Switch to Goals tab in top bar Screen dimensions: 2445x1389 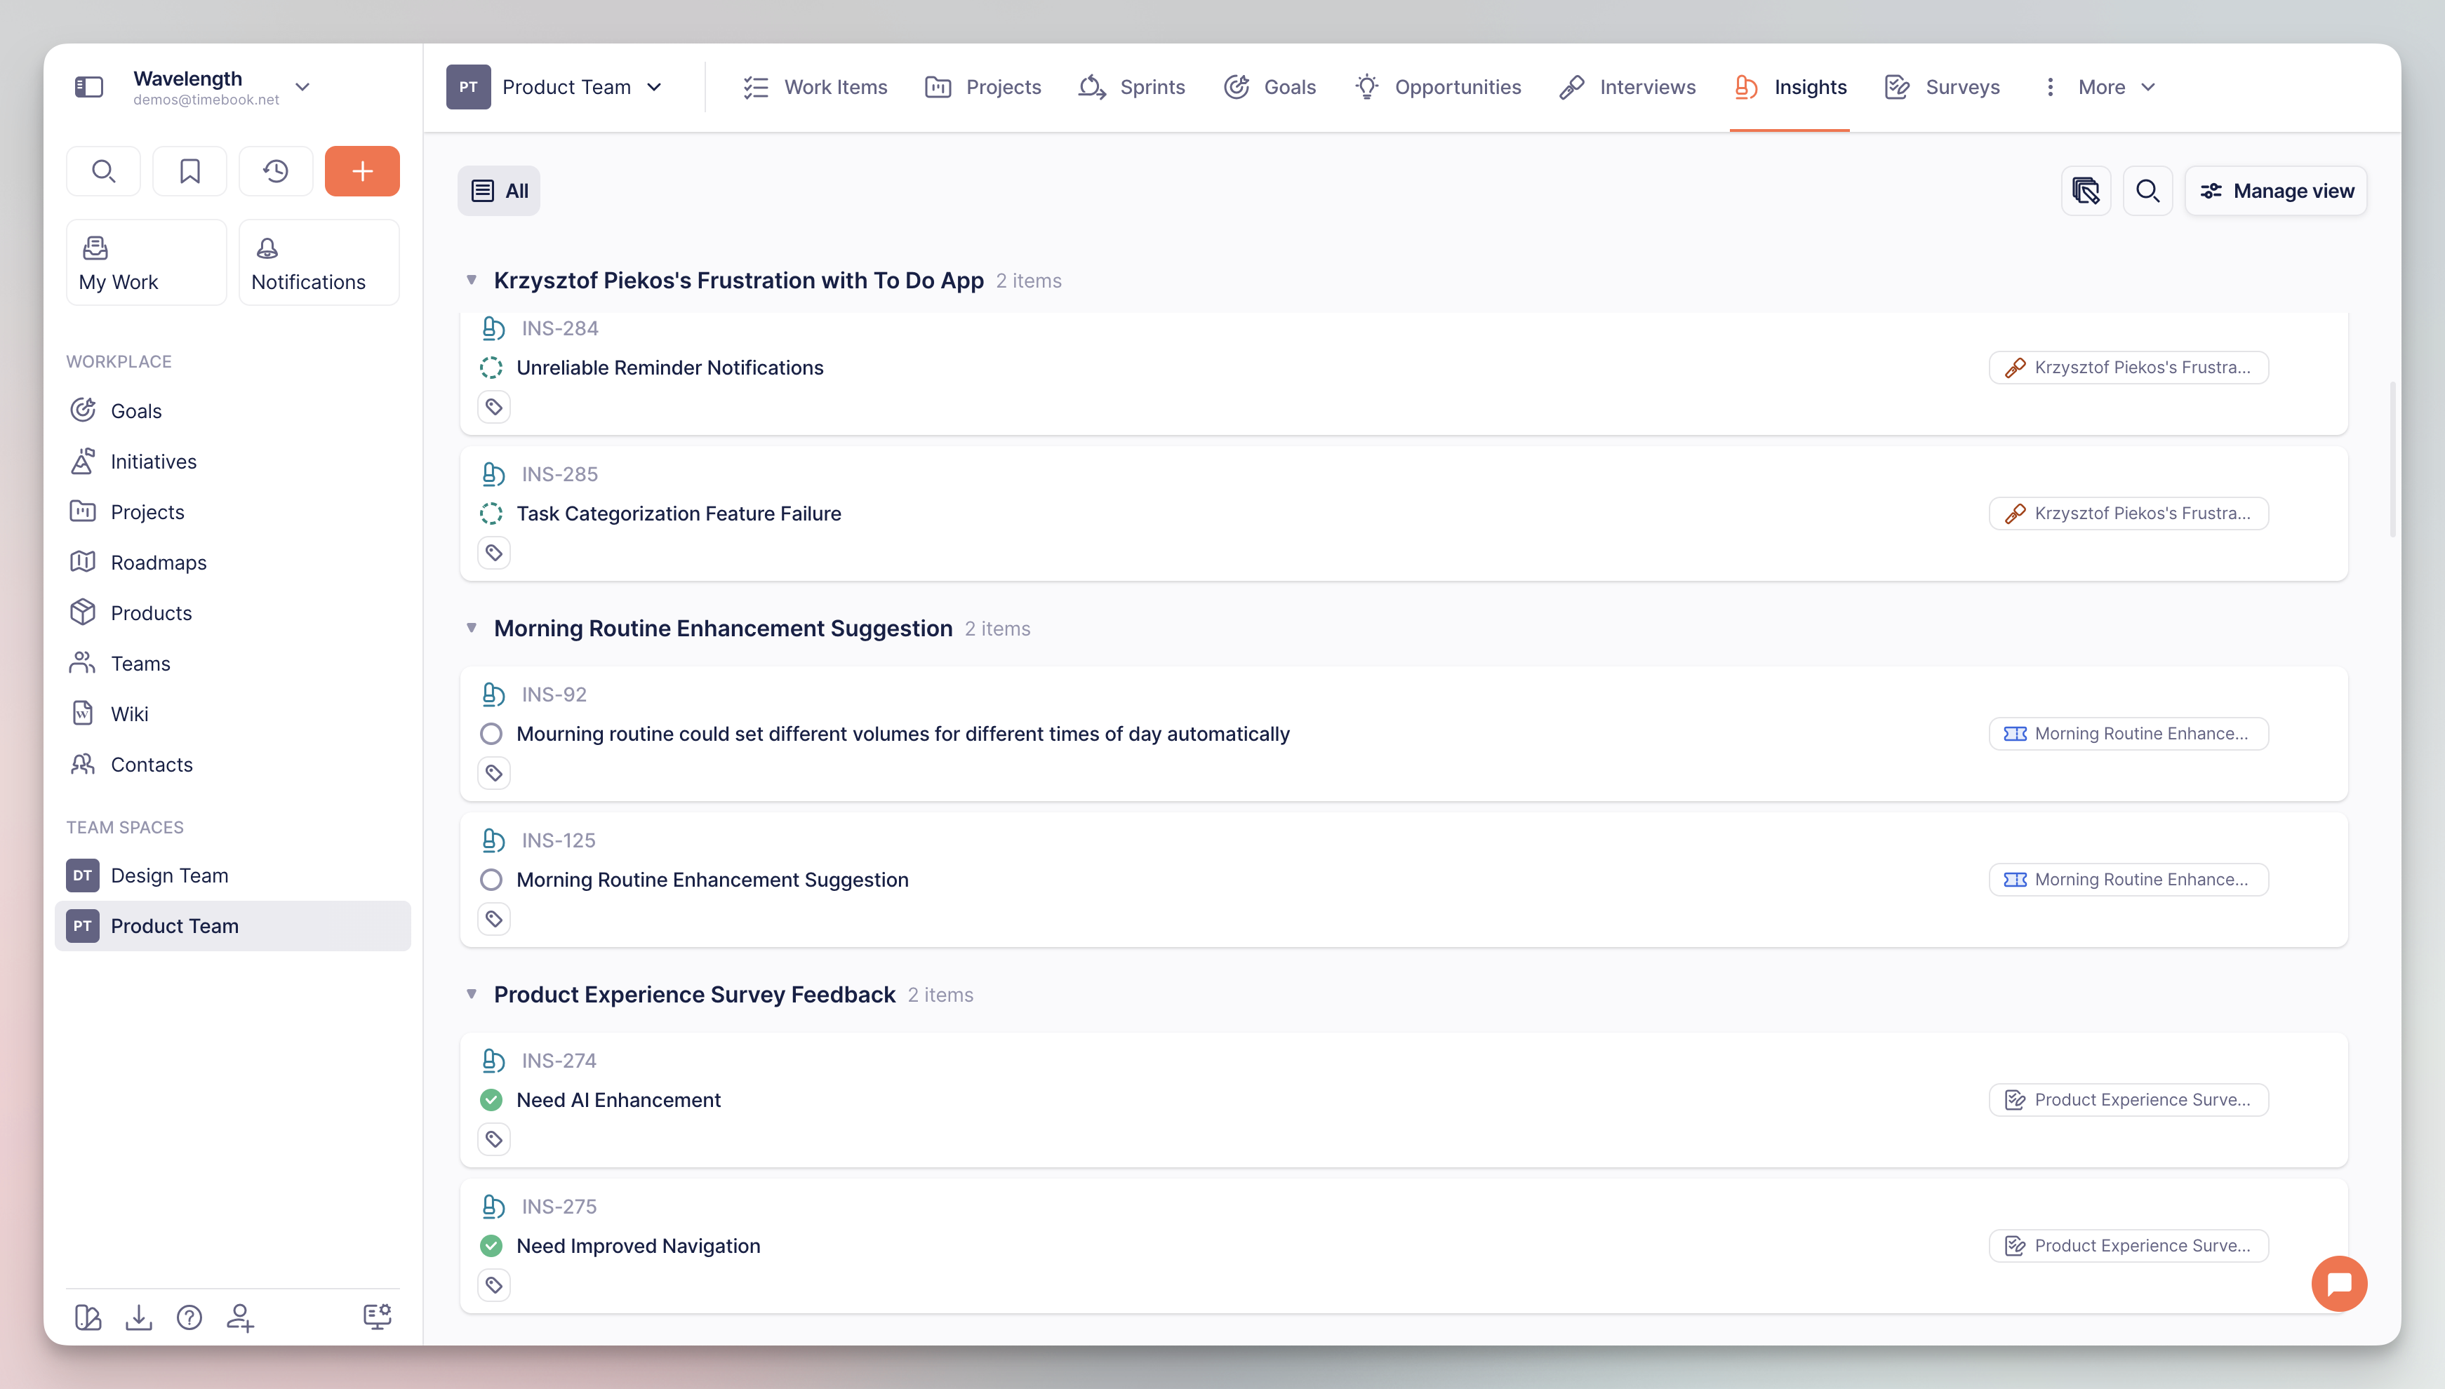[1270, 87]
